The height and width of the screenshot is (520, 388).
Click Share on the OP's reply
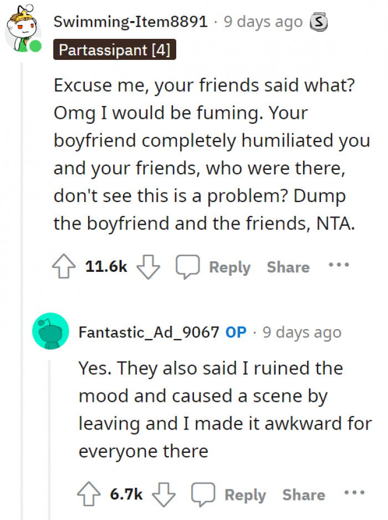click(304, 494)
